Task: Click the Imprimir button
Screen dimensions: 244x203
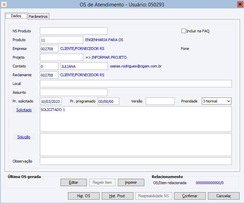Action: tap(131, 182)
